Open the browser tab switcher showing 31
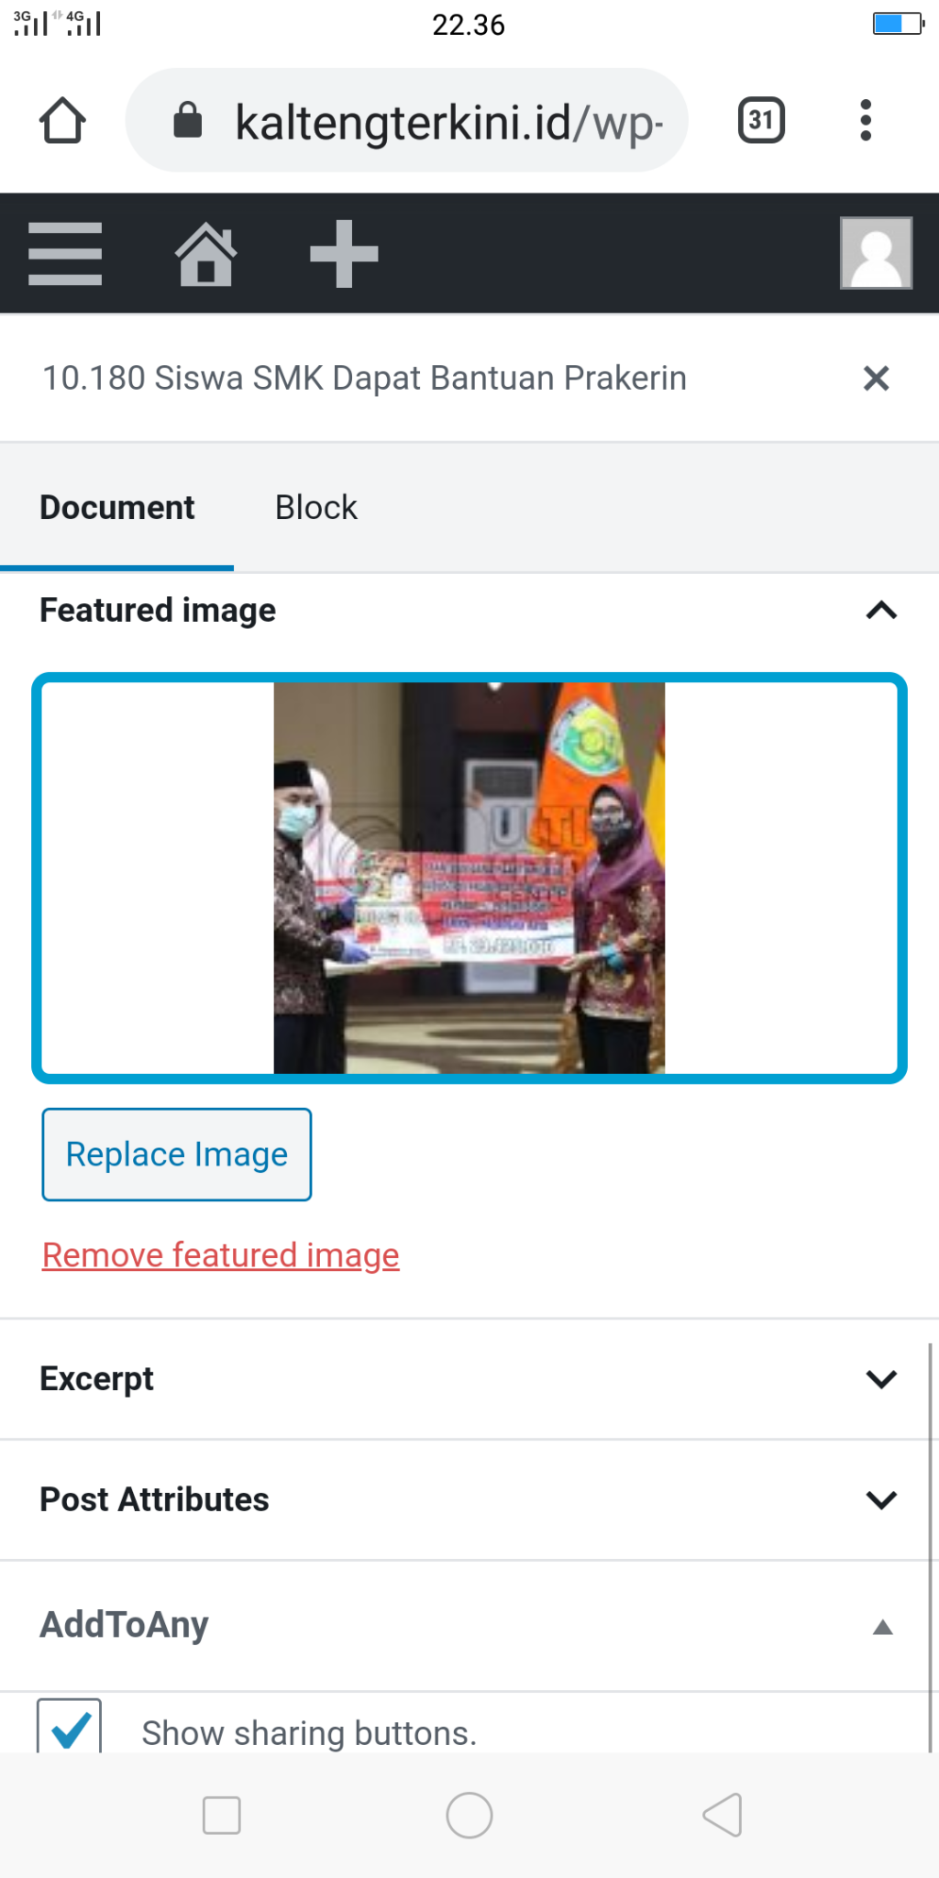The height and width of the screenshot is (1878, 939). click(x=761, y=120)
